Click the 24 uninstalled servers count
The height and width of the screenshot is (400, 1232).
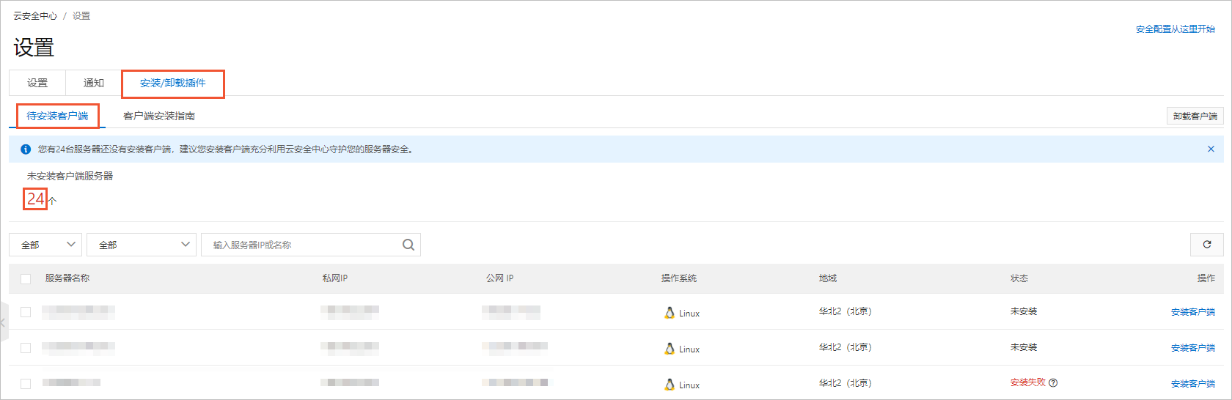click(36, 199)
